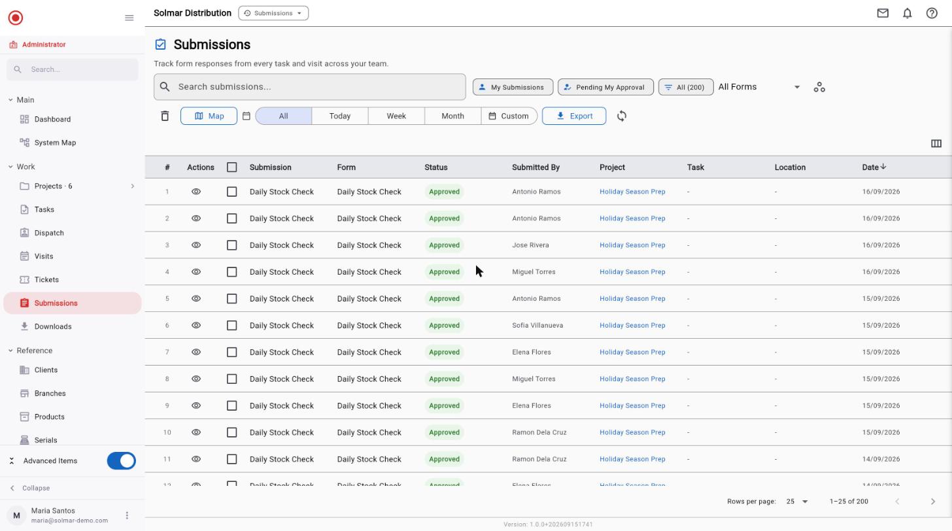Toggle the Advanced Items switch
952x531 pixels.
click(x=121, y=461)
